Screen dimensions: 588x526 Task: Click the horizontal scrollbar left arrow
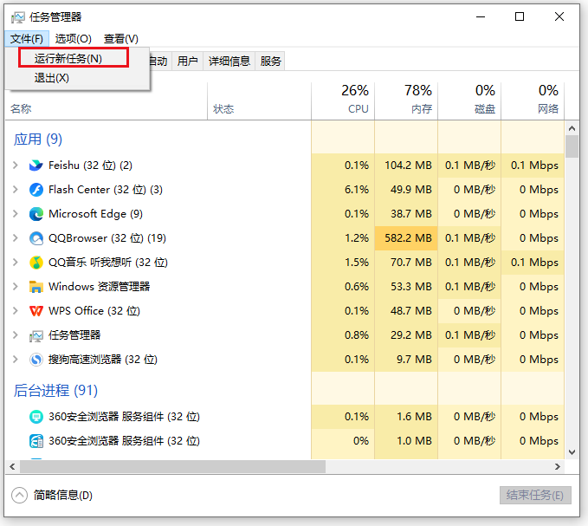point(12,467)
